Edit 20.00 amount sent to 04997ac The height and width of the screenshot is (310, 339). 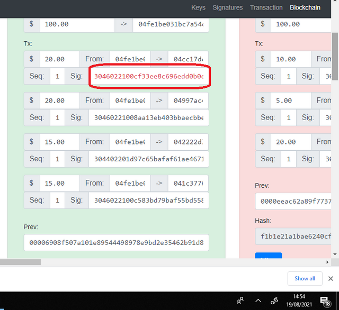click(x=59, y=101)
